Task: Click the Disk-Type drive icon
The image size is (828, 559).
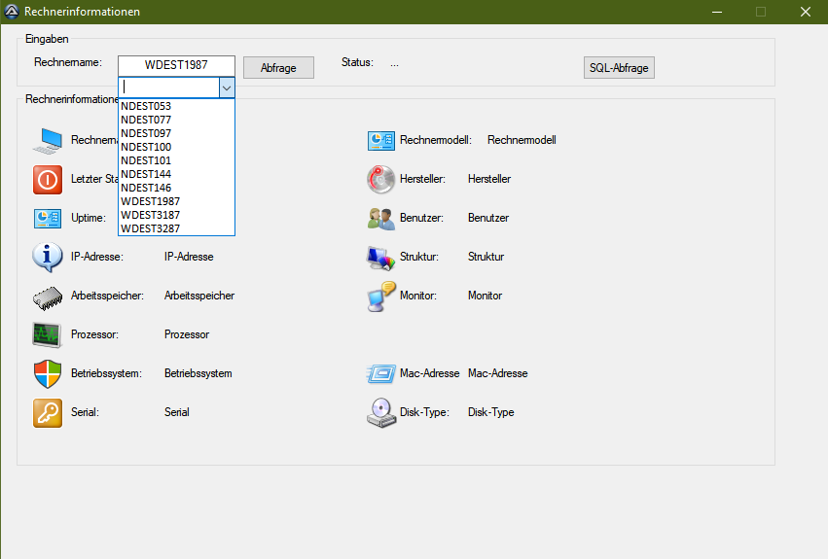Action: [380, 412]
